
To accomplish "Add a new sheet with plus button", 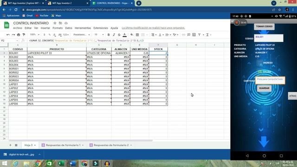I will (10, 145).
